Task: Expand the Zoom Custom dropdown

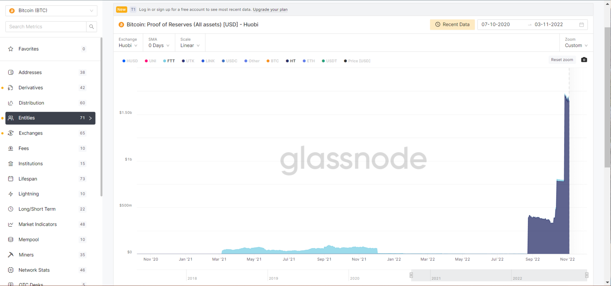Action: [576, 45]
